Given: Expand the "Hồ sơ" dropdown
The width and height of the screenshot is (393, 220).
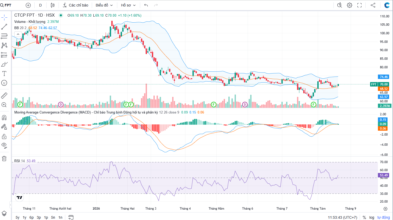Looking at the screenshot, I should pos(128,5).
